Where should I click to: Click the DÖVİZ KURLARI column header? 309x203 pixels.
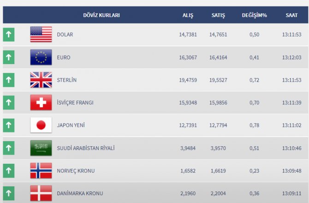pyautogui.click(x=101, y=15)
